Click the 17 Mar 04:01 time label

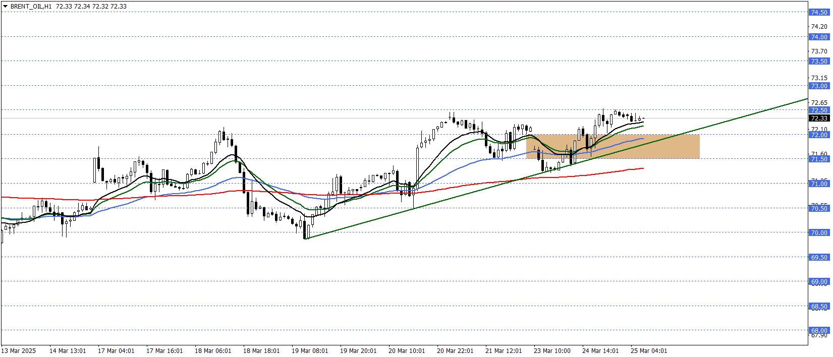pos(116,351)
